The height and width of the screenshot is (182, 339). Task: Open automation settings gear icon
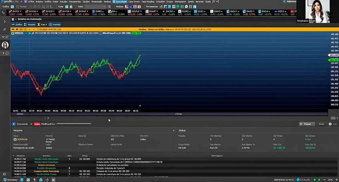[x=330, y=124]
